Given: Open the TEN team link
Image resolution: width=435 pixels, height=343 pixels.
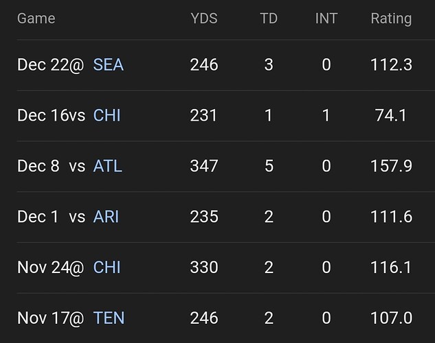Looking at the screenshot, I should (109, 318).
